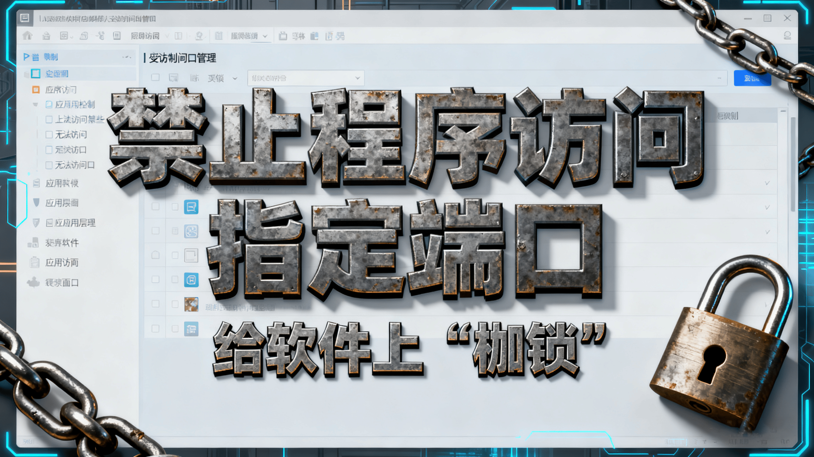Click the shield icon beside 应用层面

click(x=36, y=202)
